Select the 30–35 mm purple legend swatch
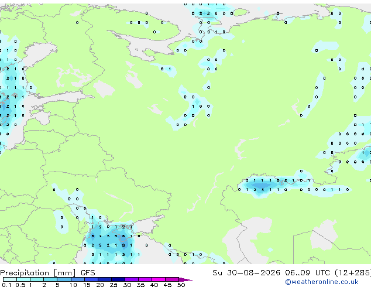Image resolution: width=371 pixels, height=287 pixels. pos(131,279)
